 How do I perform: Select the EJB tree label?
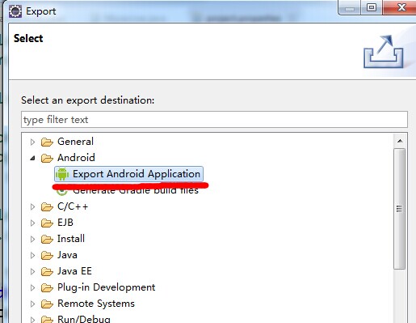coord(65,223)
